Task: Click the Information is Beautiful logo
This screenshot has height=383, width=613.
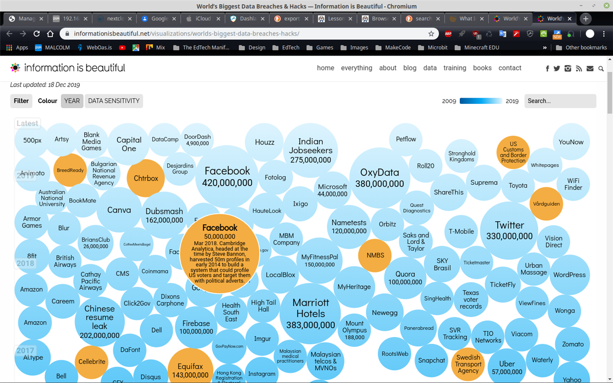Action: tap(68, 68)
